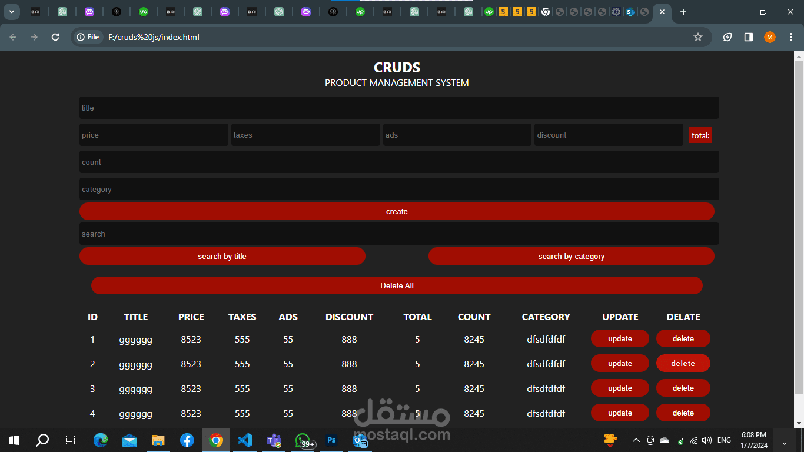Click into the category field
Screen dimensions: 804x452
click(399, 189)
